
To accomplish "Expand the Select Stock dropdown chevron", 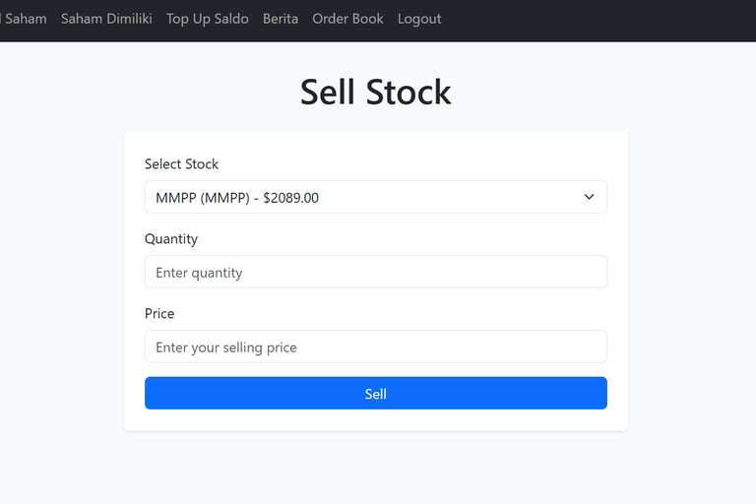I will [x=589, y=197].
